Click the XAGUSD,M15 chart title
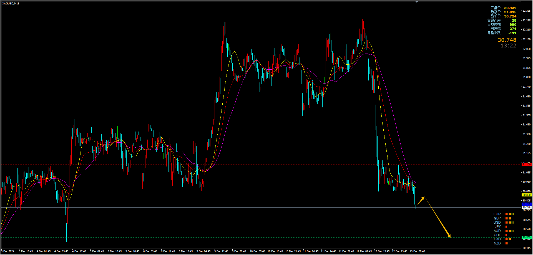533x255 pixels. (11, 3)
